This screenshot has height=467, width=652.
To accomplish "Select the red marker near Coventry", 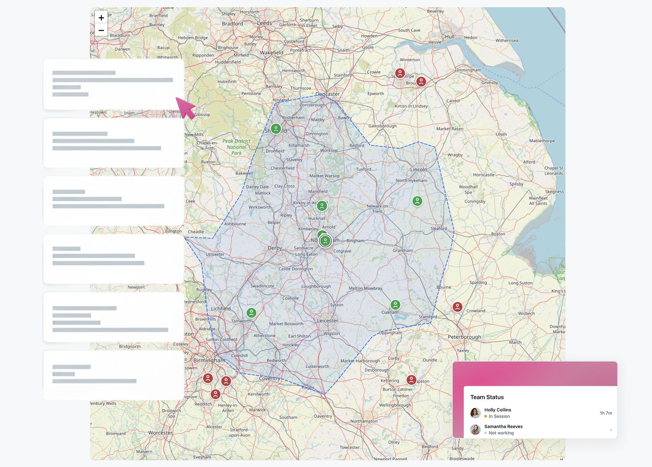I will click(x=226, y=381).
